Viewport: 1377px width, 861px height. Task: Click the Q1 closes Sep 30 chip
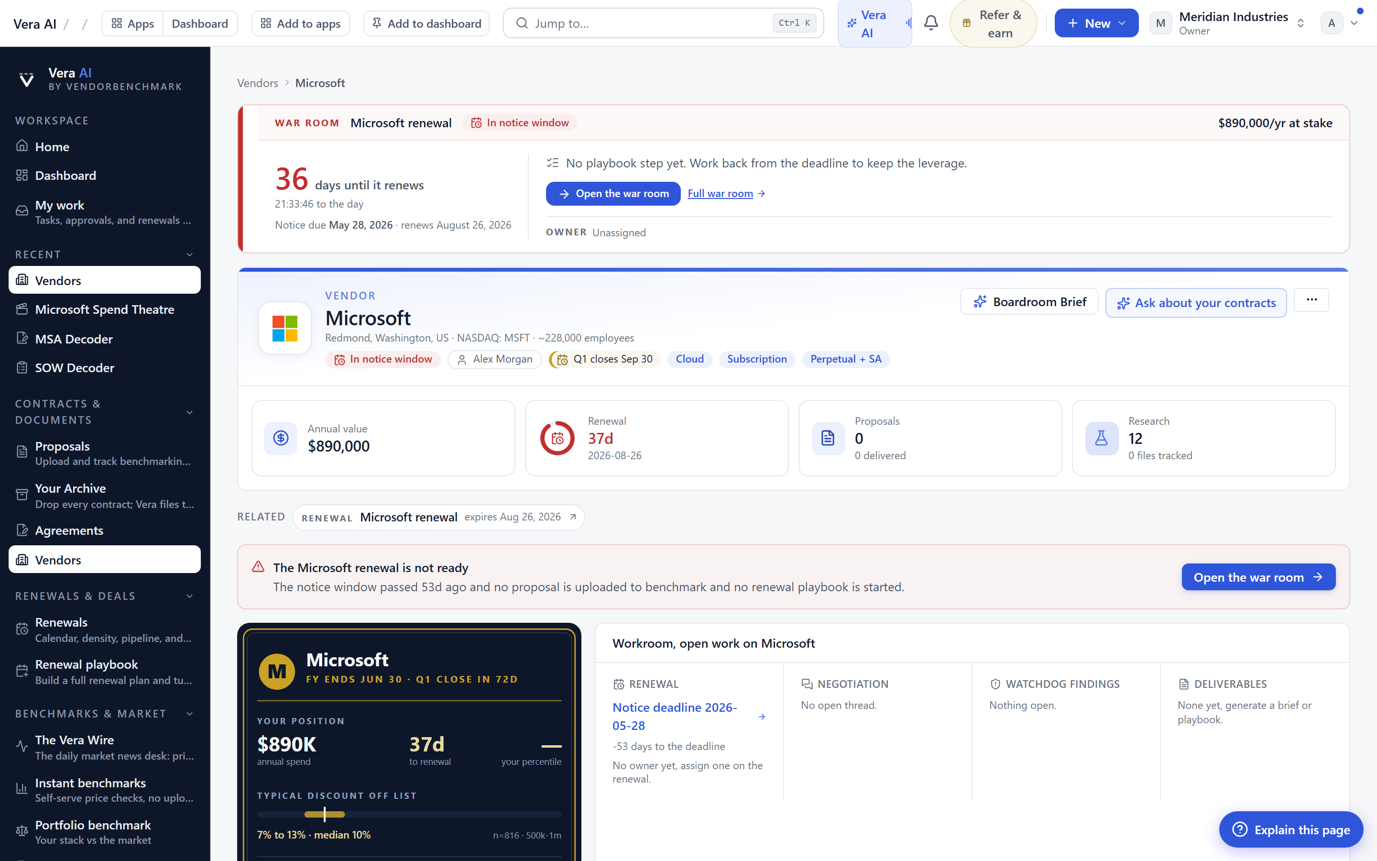(604, 359)
